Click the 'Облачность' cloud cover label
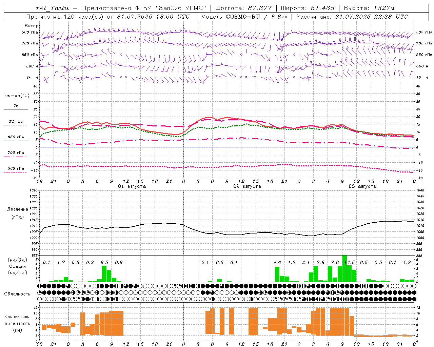434x347 pixels. (x=17, y=294)
